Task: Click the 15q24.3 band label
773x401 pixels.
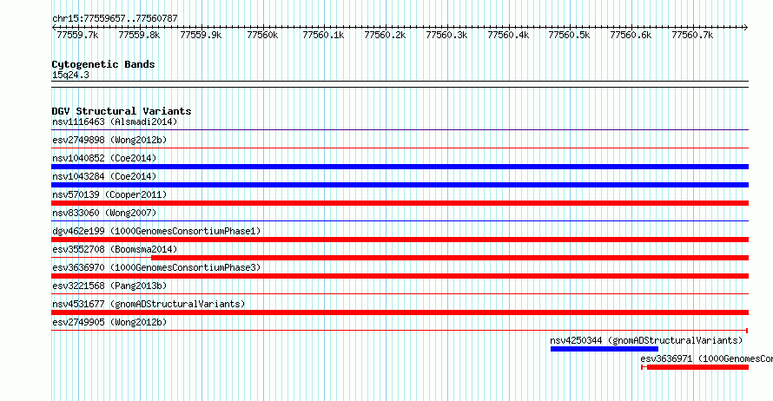Action: coord(70,75)
